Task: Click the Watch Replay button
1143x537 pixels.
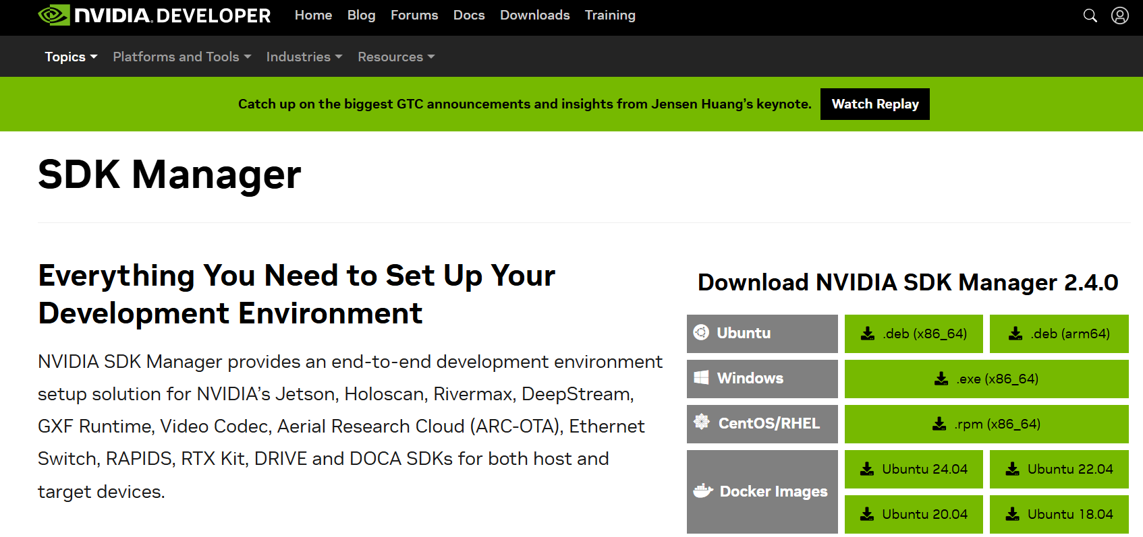Action: point(874,104)
